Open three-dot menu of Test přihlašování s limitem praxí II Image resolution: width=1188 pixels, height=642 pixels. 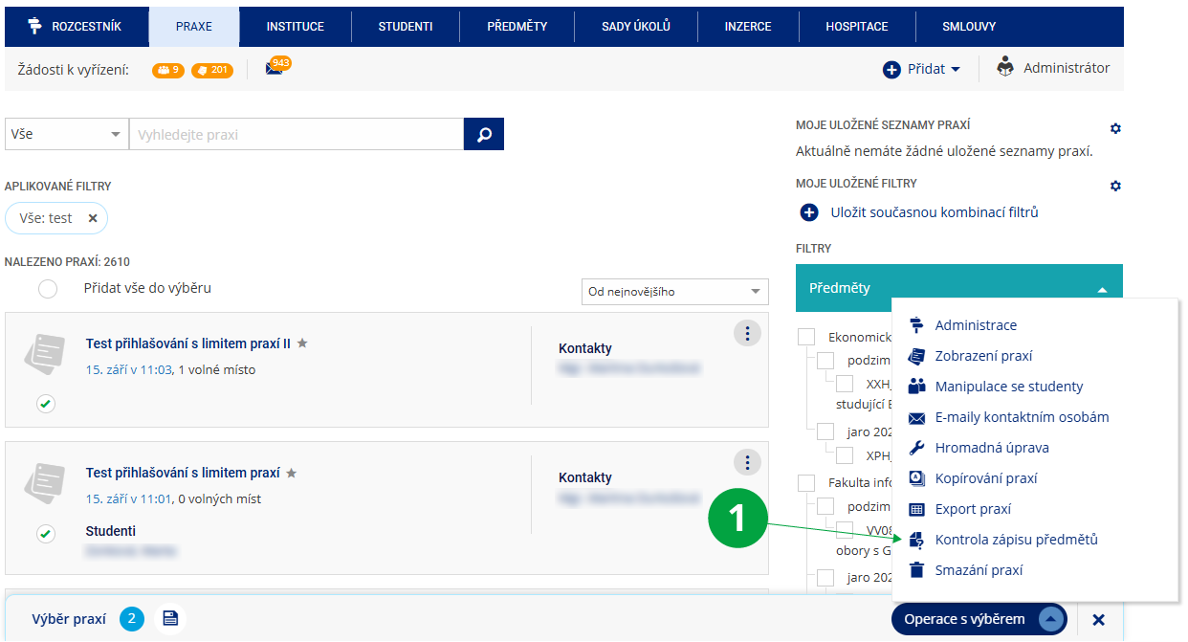click(746, 333)
